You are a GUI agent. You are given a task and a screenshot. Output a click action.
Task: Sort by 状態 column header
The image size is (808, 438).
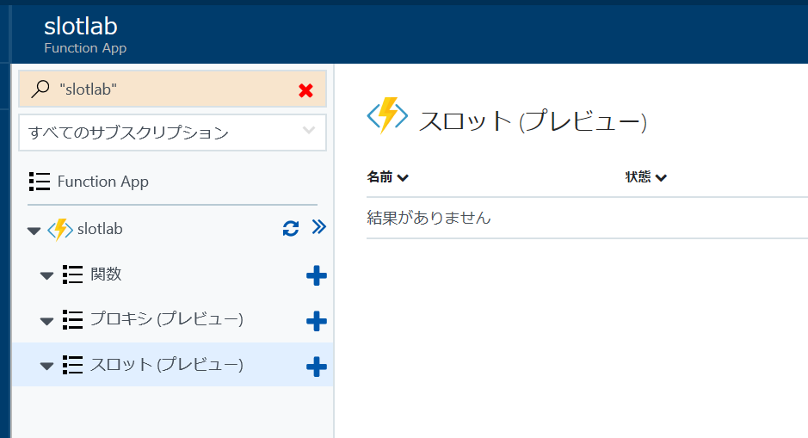646,177
